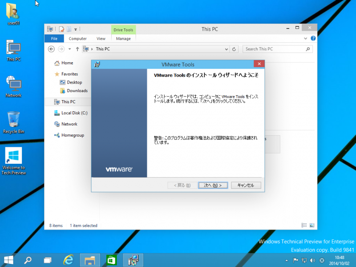This screenshot has width=356, height=267.
Task: Open the View ribbon tab
Action: pyautogui.click(x=101, y=39)
